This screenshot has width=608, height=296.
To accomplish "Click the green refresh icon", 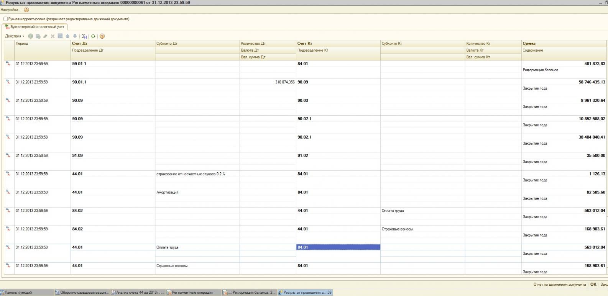I will pyautogui.click(x=93, y=36).
